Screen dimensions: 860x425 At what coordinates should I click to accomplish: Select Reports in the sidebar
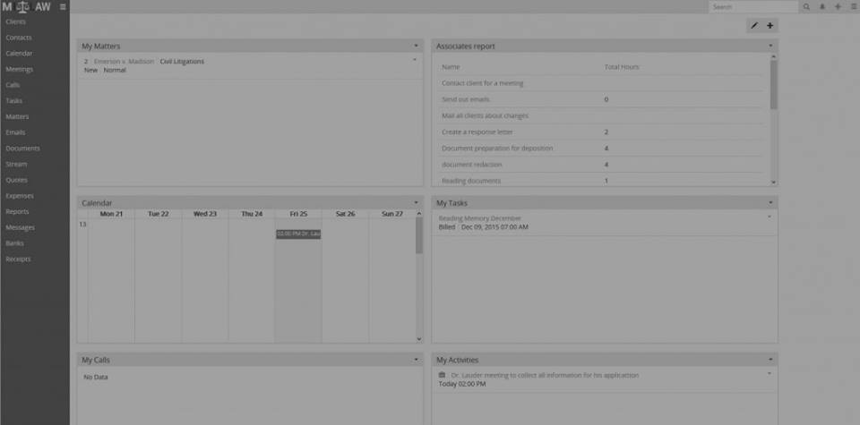tap(18, 211)
